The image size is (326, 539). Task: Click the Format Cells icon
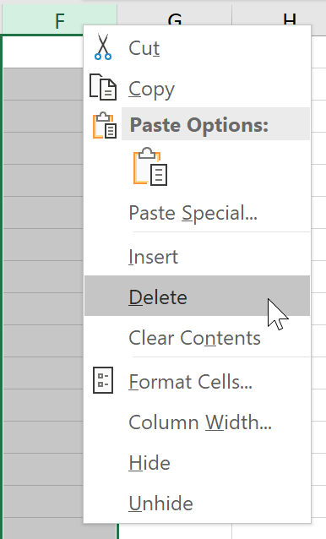[103, 380]
